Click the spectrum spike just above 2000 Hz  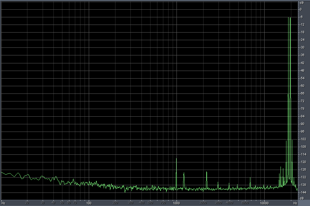coord(207,180)
